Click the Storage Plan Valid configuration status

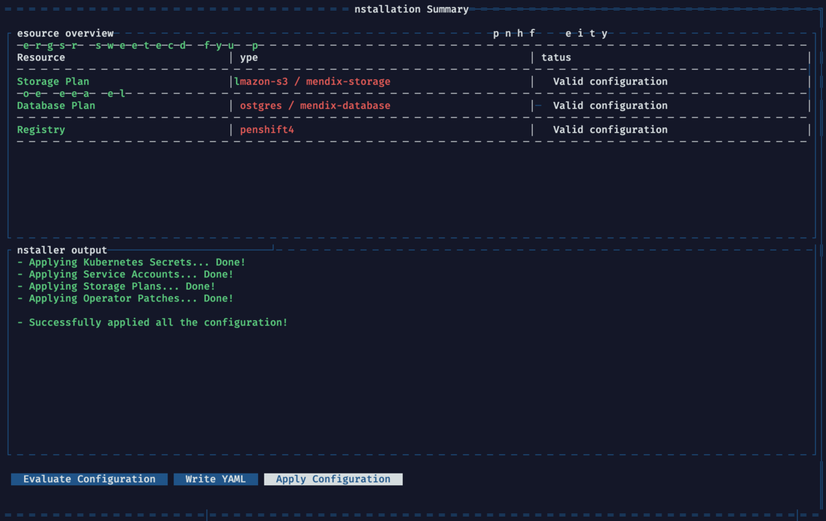[610, 82]
